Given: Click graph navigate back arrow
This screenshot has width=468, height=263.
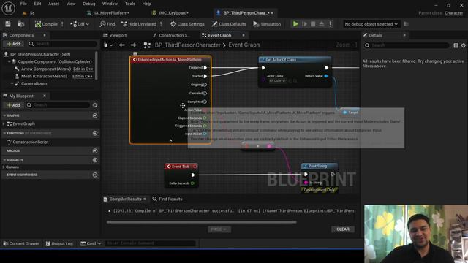Looking at the screenshot, I should [122, 45].
